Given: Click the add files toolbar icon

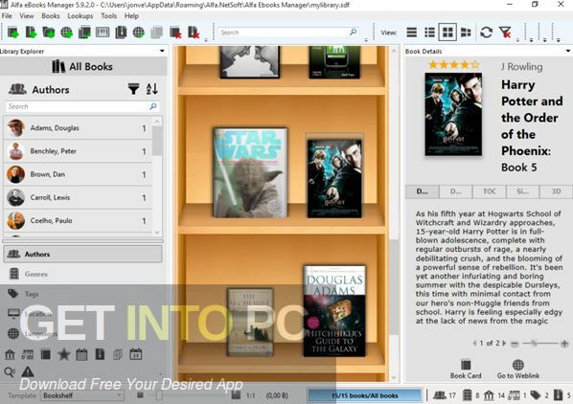Looking at the screenshot, I should click(31, 33).
